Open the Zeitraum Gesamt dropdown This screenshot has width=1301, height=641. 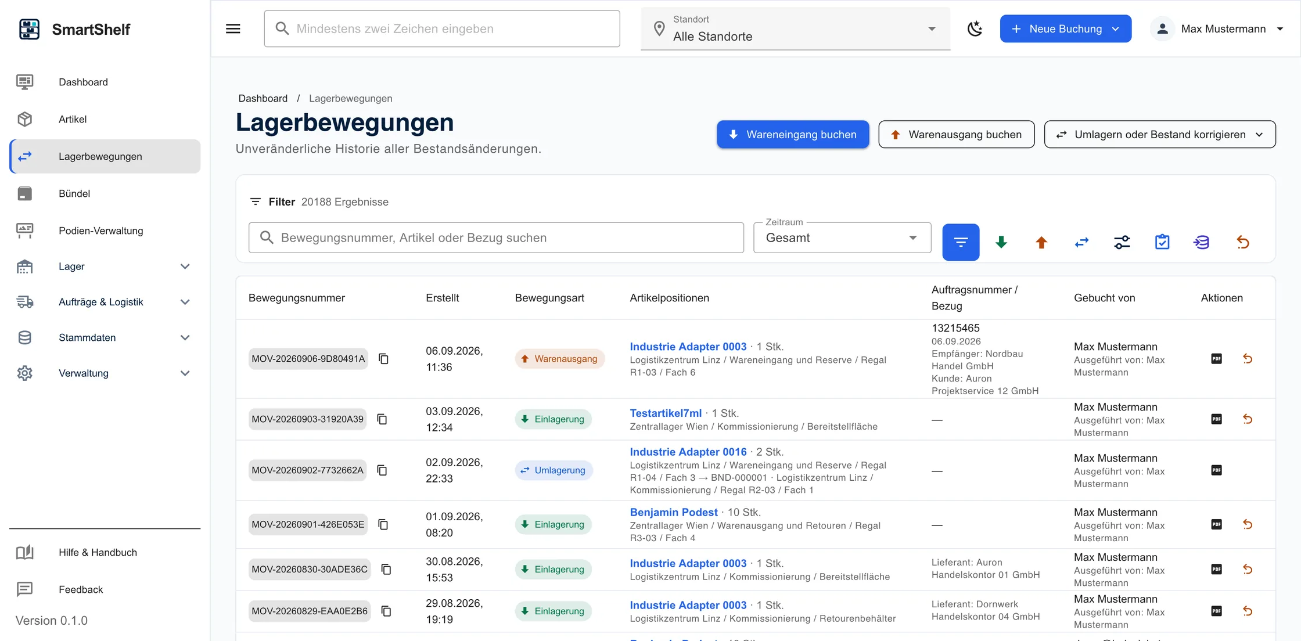click(x=842, y=237)
